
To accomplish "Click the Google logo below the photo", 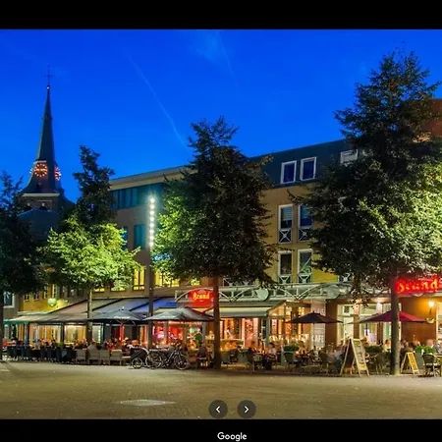I will pos(232,436).
